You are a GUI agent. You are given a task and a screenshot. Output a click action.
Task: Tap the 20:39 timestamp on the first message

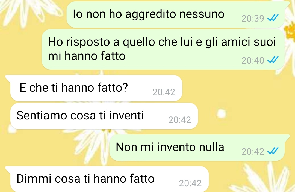[253, 19]
